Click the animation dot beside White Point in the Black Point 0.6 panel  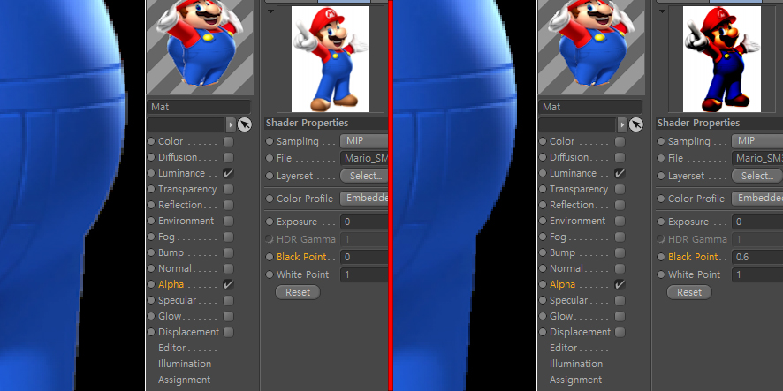pyautogui.click(x=661, y=274)
